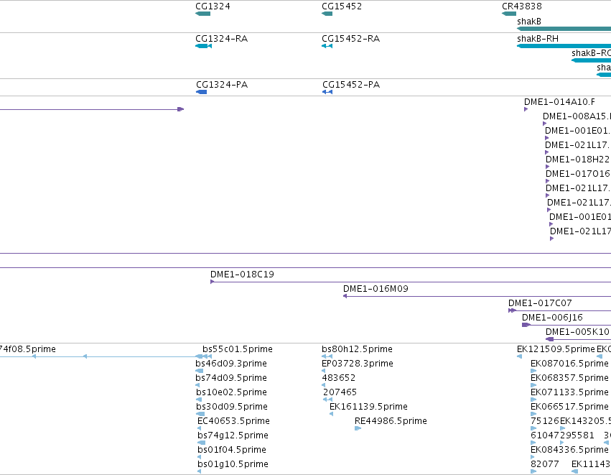This screenshot has height=475, width=611.
Task: Select the DME1-017C07 clone start marker
Action: [x=512, y=310]
